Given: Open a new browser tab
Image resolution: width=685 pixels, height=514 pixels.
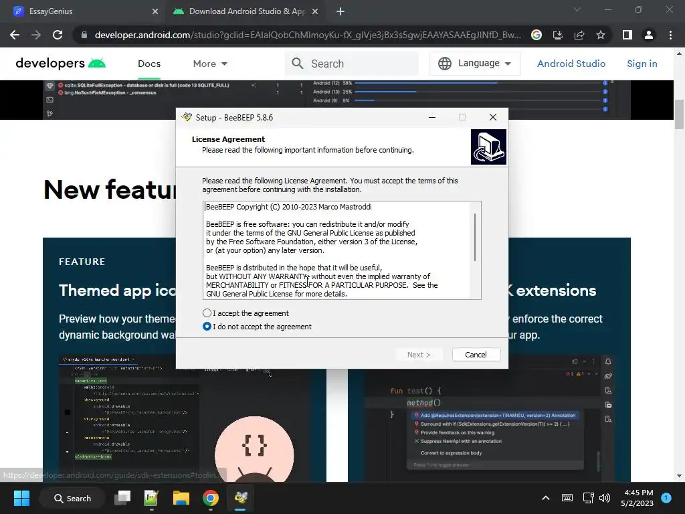Looking at the screenshot, I should (340, 11).
